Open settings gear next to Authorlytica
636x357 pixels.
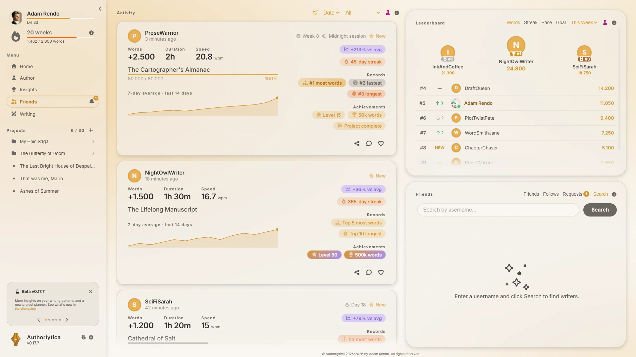click(91, 337)
